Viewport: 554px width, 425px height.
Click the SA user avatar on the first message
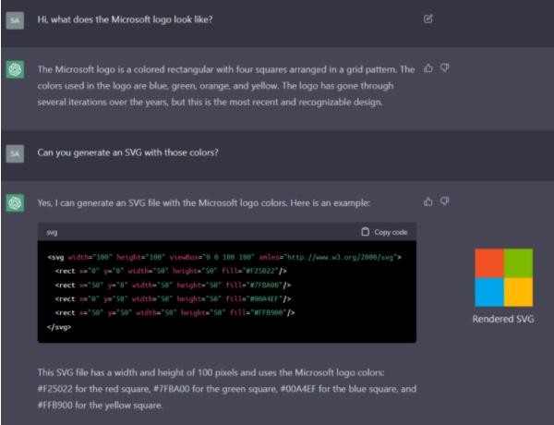(15, 19)
